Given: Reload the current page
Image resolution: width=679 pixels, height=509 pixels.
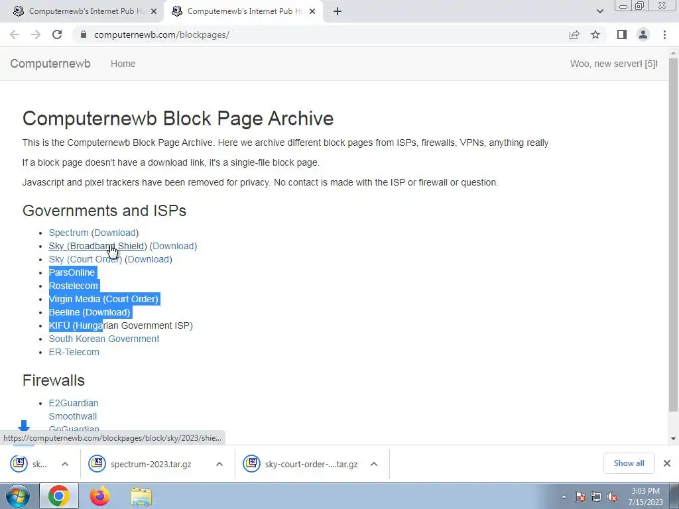Looking at the screenshot, I should click(57, 34).
